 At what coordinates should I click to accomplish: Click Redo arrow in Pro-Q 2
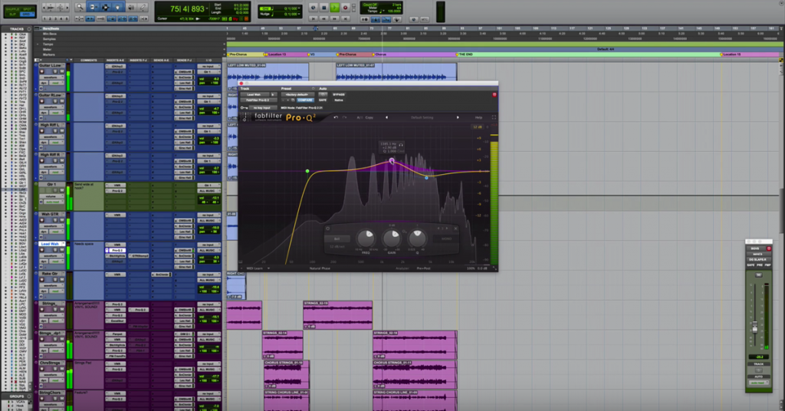pos(344,117)
